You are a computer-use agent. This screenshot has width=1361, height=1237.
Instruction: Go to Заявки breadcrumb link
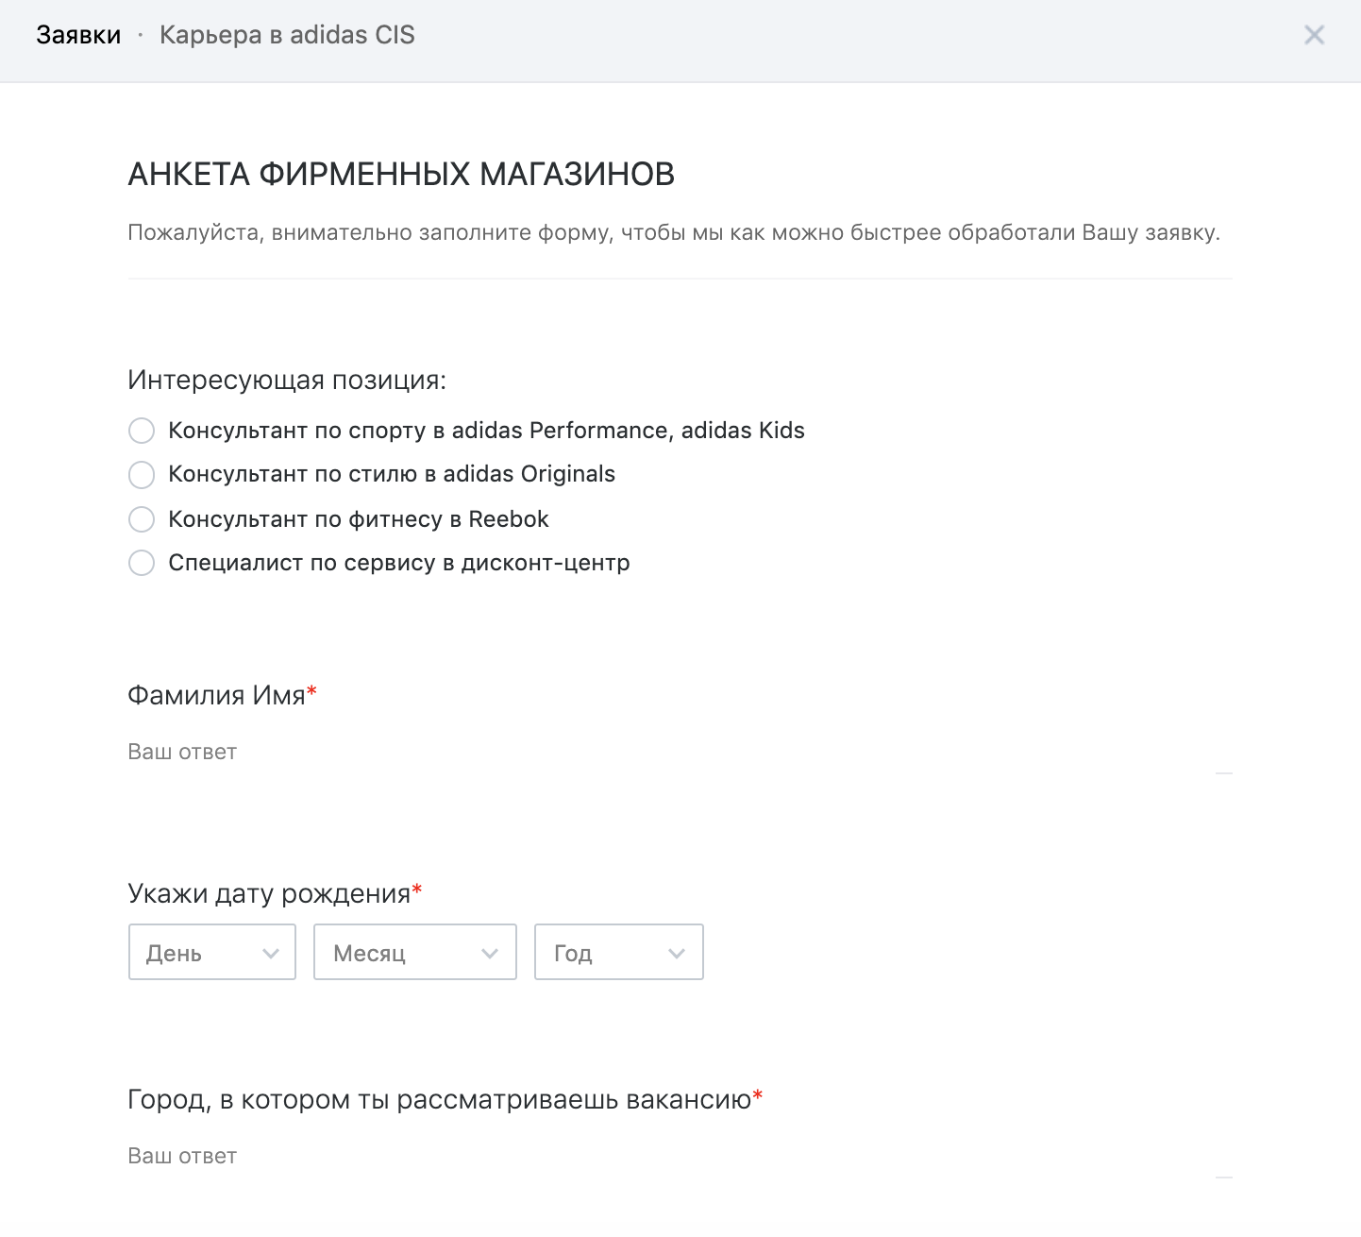tap(78, 35)
